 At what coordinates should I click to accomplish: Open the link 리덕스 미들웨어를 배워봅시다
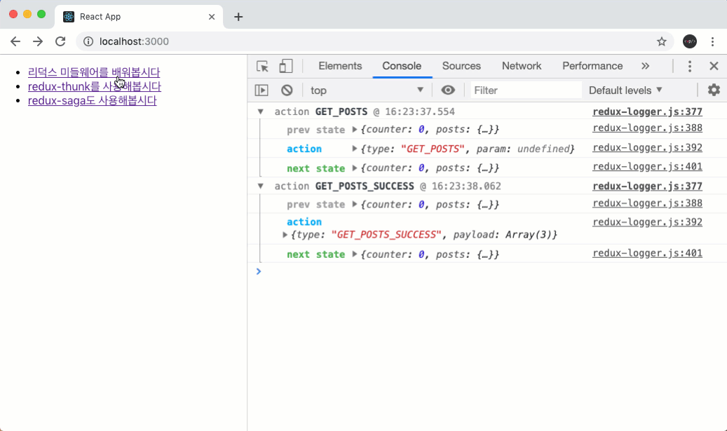(94, 72)
